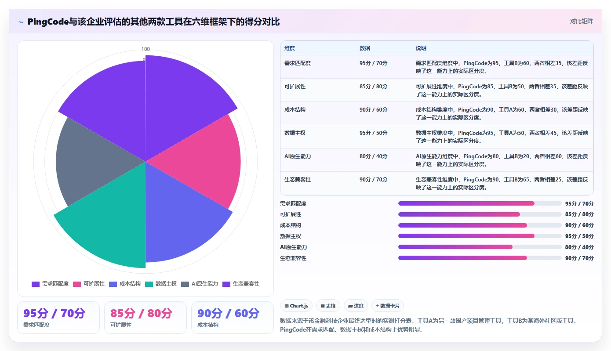Click the description for 数据主权 row
This screenshot has width=611, height=351.
click(502, 137)
